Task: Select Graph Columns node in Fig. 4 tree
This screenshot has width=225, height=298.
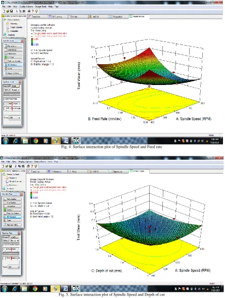Action: [x=16, y=27]
